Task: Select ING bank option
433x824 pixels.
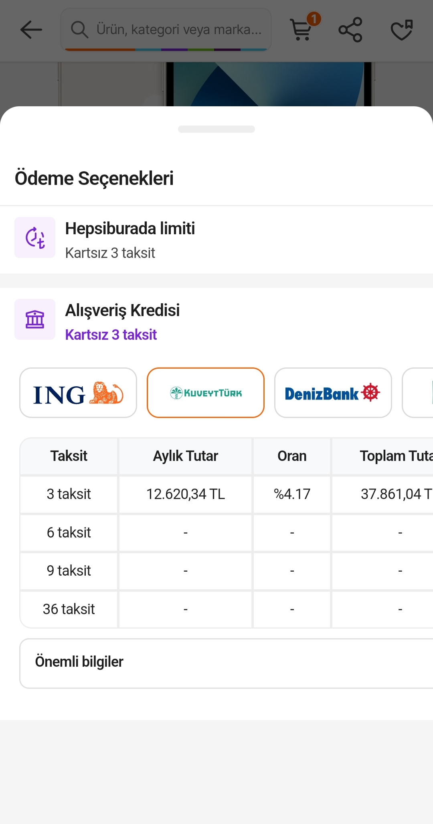Action: pyautogui.click(x=78, y=393)
